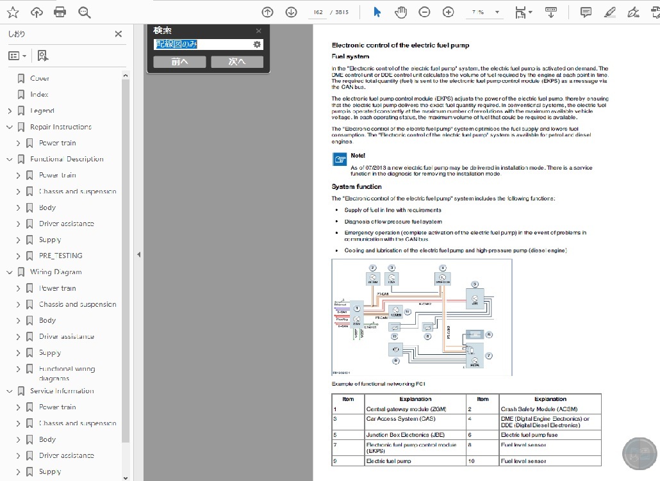
Task: Open Body under Wiring Diagram
Action: [x=47, y=320]
